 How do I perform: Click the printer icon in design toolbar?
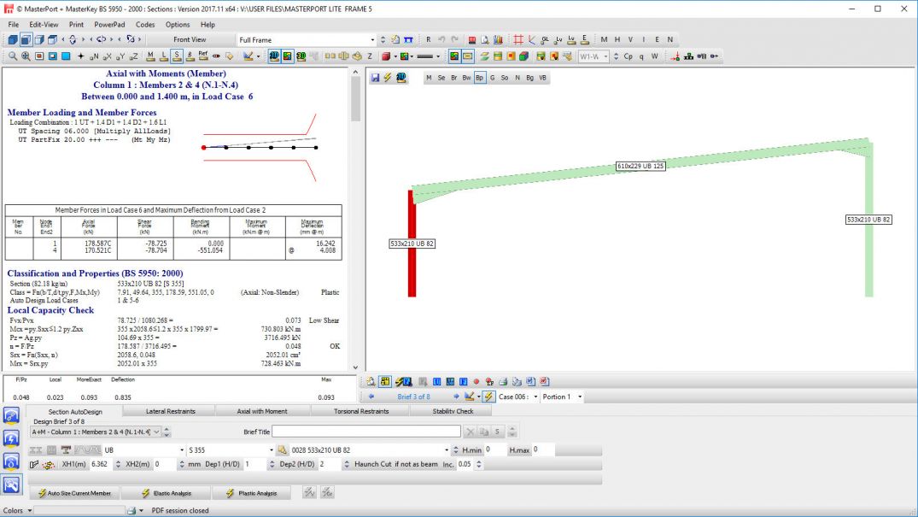coord(503,382)
